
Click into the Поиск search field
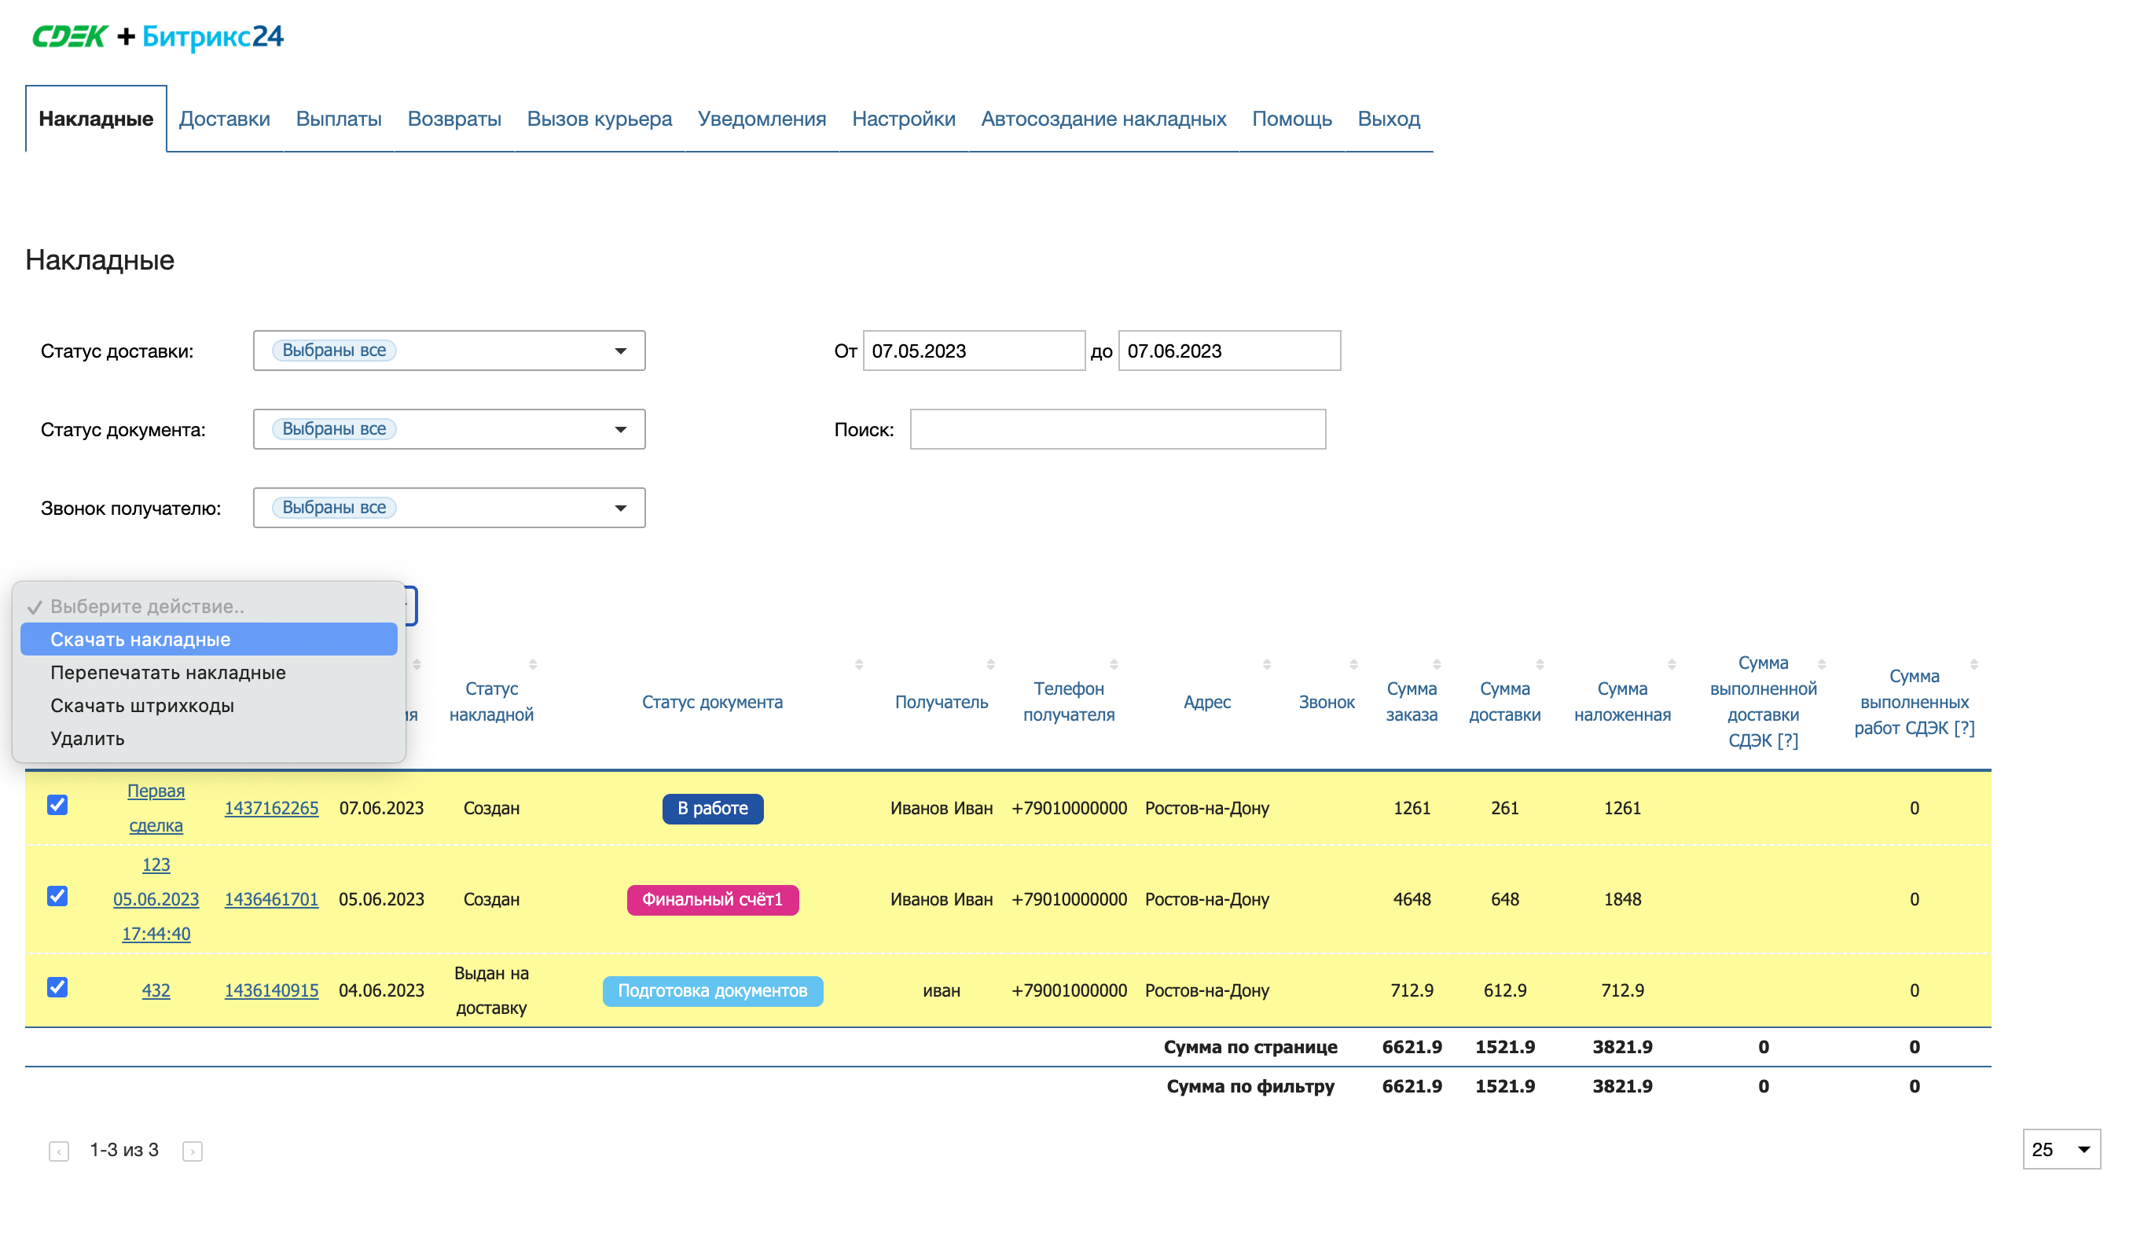[x=1118, y=429]
